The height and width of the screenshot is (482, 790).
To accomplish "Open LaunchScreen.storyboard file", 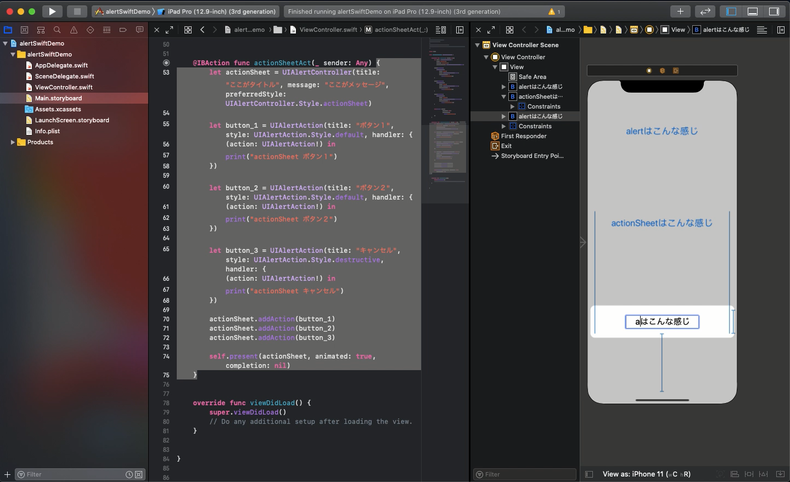I will point(72,120).
